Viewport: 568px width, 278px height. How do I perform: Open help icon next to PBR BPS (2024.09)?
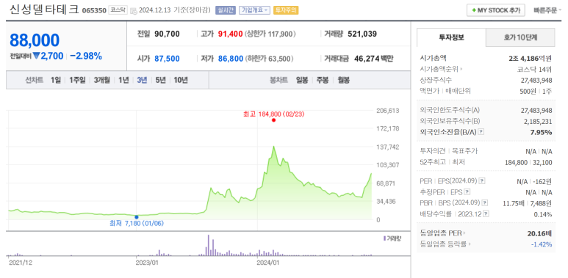pyautogui.click(x=485, y=203)
